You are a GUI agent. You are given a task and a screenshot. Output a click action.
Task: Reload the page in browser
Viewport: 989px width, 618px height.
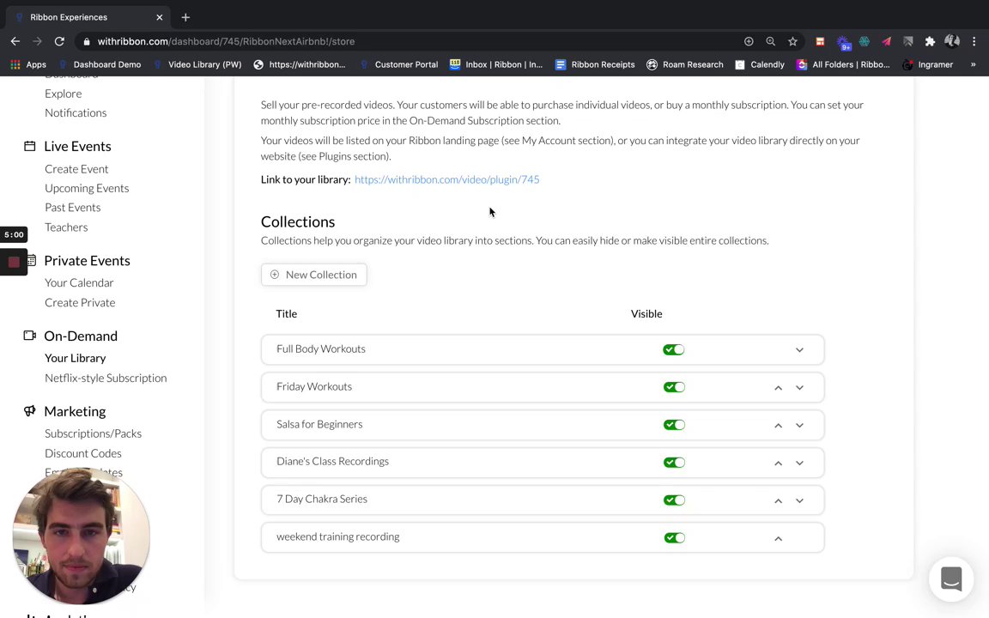click(x=59, y=41)
